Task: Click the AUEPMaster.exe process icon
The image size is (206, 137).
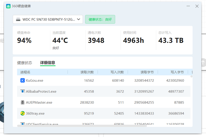Action: (23, 102)
